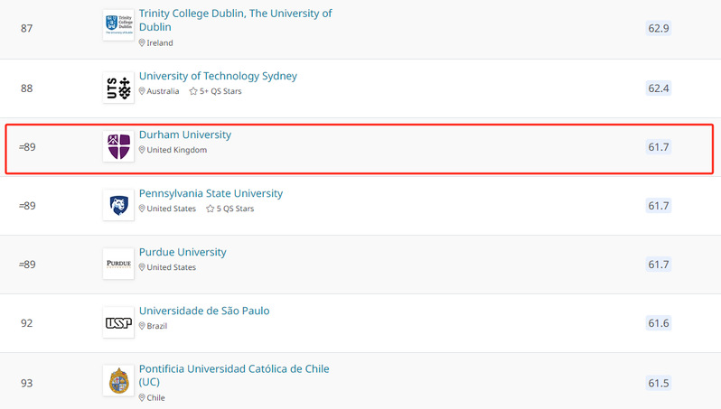Open the Purdue University link
Screen dimensions: 721x409
(183, 252)
